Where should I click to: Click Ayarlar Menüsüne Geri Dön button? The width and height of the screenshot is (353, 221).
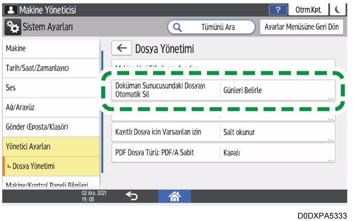(302, 27)
